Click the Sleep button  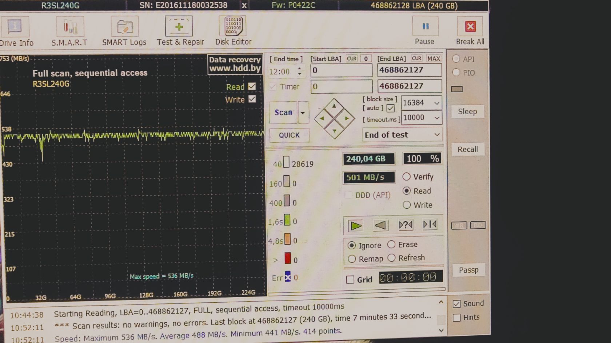pos(467,112)
